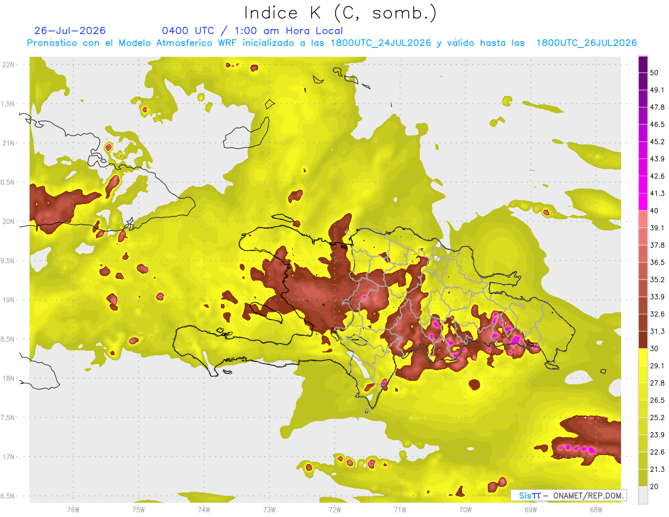This screenshot has width=669, height=517.
Task: Click the '18N' latitude axis label
Action: [x=8, y=379]
